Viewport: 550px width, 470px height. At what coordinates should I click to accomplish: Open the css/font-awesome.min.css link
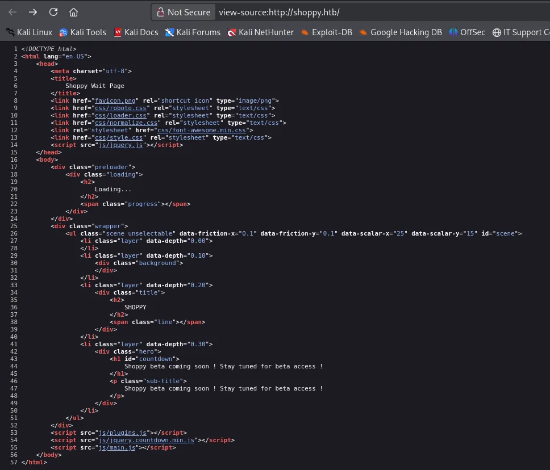click(202, 130)
